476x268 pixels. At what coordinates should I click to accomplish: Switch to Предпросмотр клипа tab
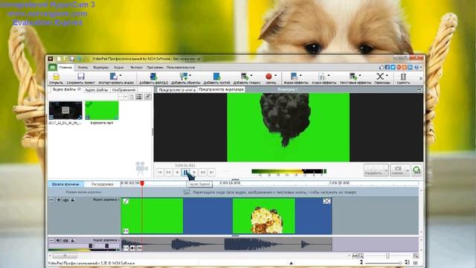coord(177,90)
